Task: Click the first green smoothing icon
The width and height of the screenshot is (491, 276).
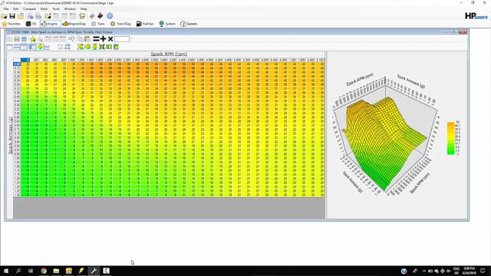Action: click(x=81, y=47)
